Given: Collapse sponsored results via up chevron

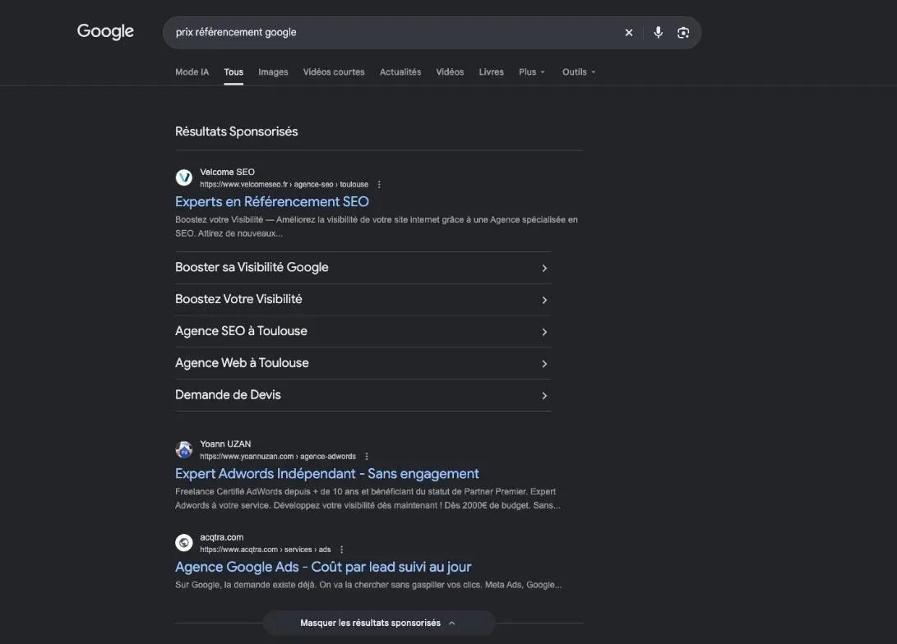Looking at the screenshot, I should click(452, 623).
